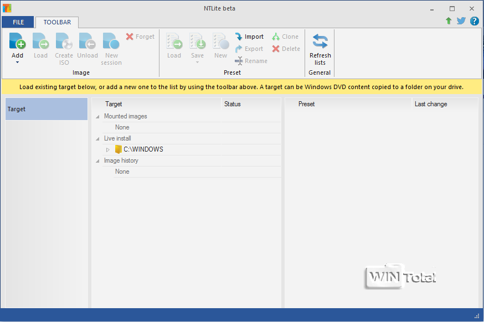Image resolution: width=484 pixels, height=322 pixels.
Task: Click the Create ISO icon
Action: tap(64, 41)
